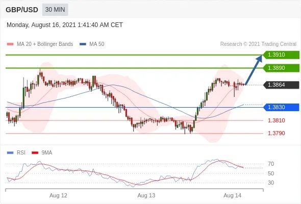Toggle the MA 50 legend label
This screenshot has width=301, height=204.
click(97, 44)
